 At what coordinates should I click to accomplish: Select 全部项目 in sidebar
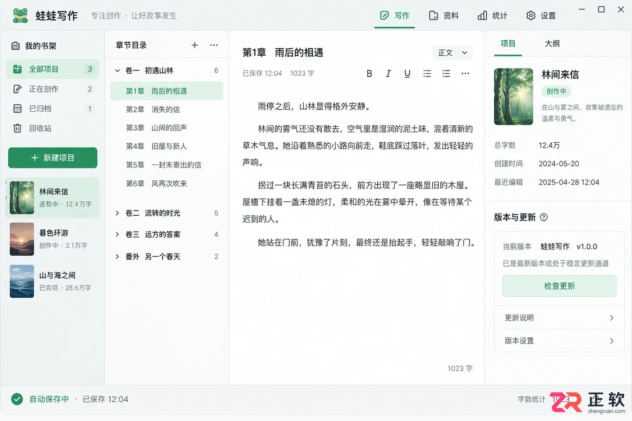pyautogui.click(x=53, y=69)
